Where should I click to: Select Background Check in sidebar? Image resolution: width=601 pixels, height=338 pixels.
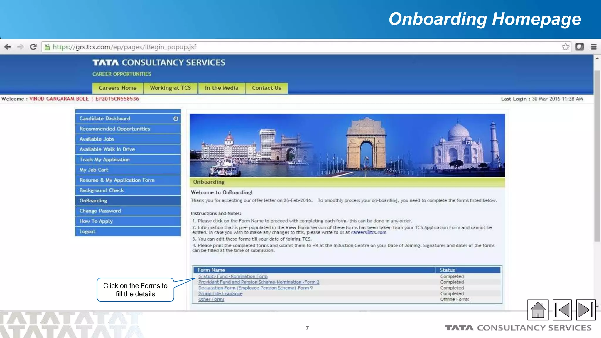pos(102,190)
